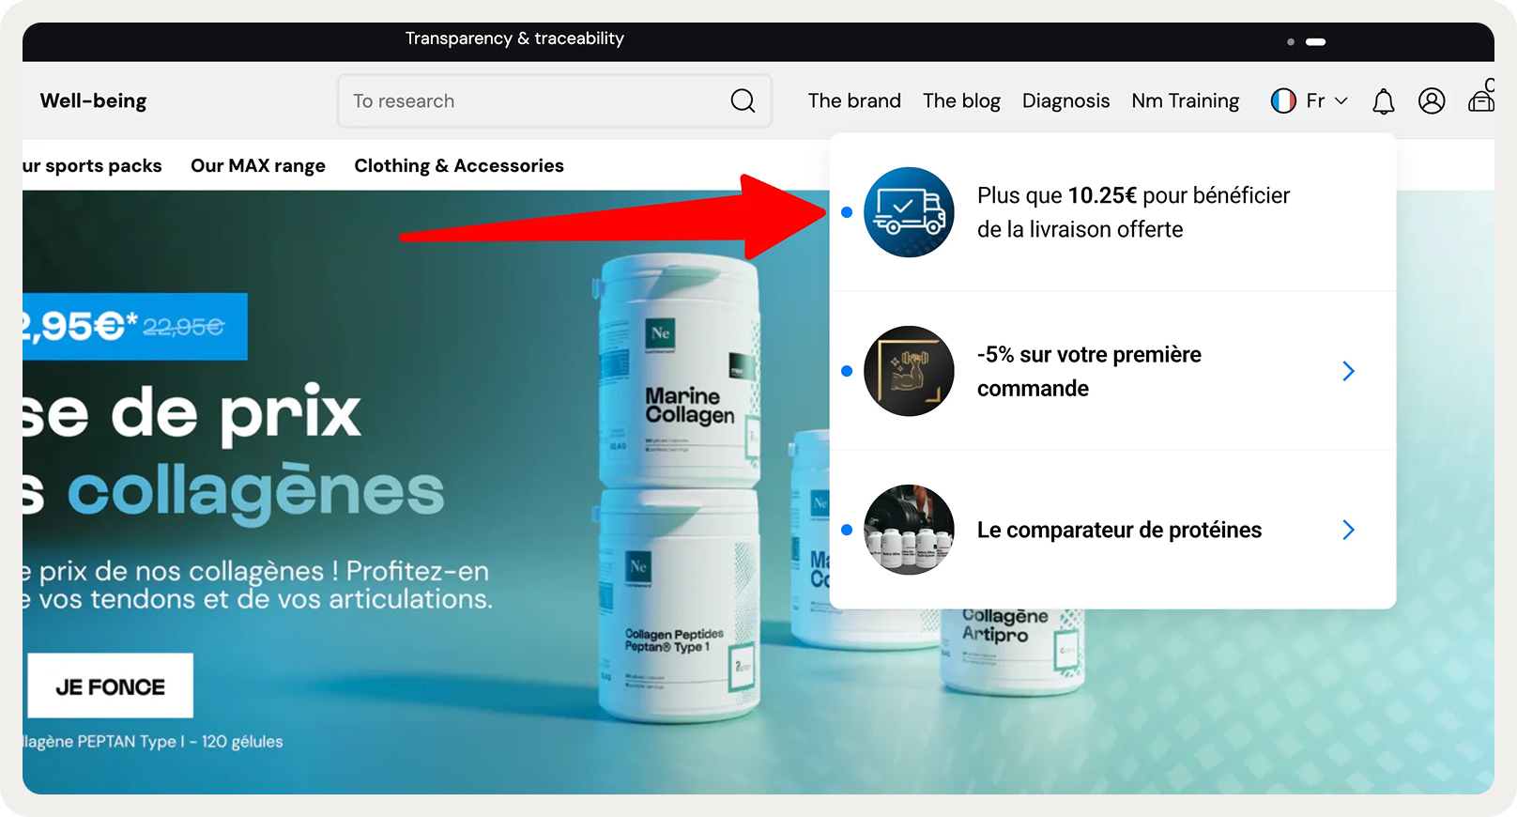Open the shopping basket icon

1481,98
